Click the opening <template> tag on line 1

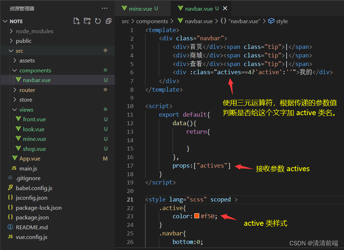tap(162, 30)
